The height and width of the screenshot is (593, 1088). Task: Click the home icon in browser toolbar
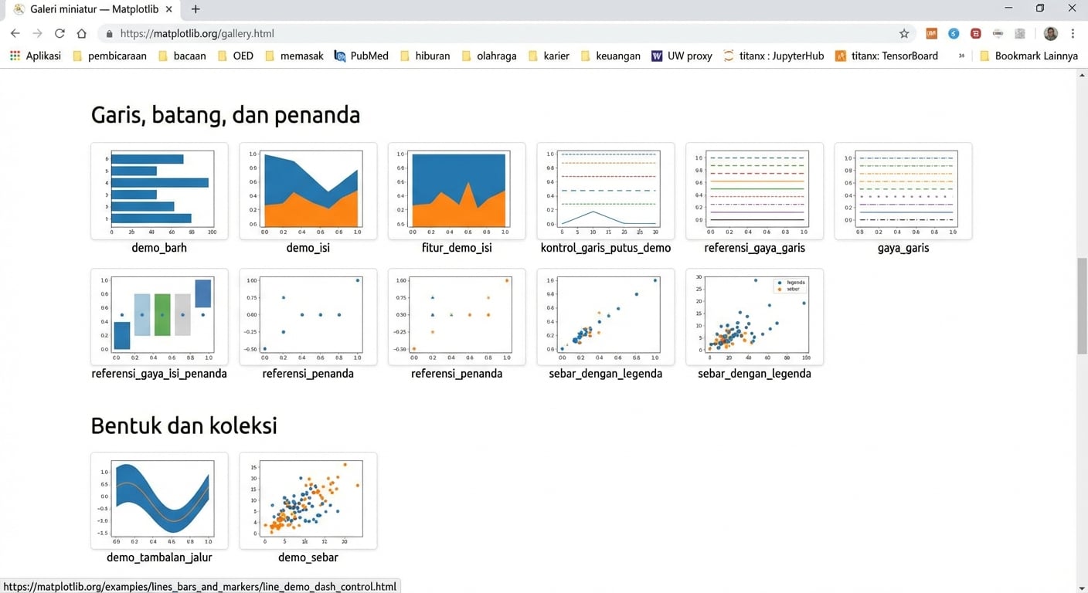click(x=81, y=33)
